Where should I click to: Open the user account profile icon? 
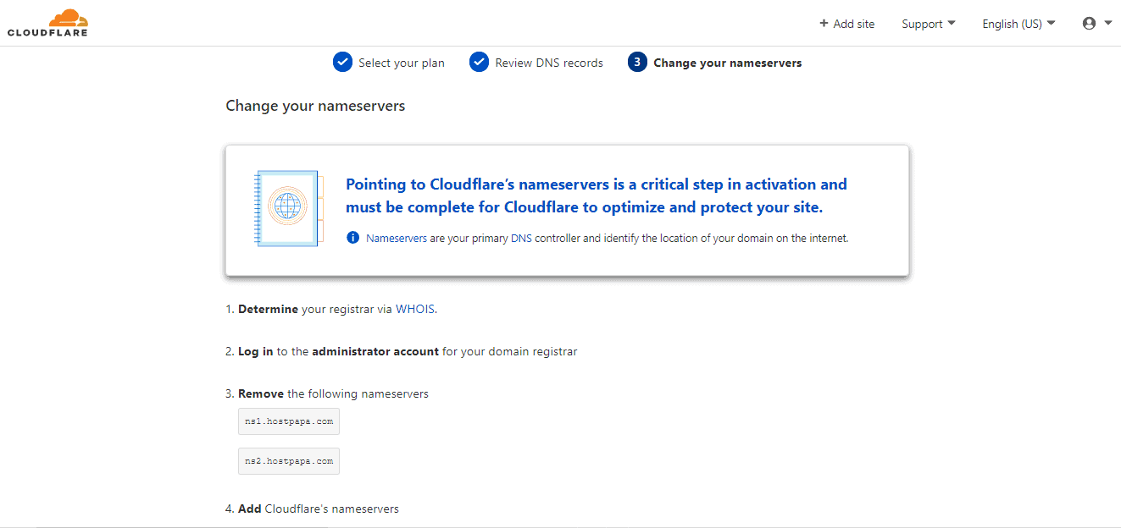[1090, 24]
